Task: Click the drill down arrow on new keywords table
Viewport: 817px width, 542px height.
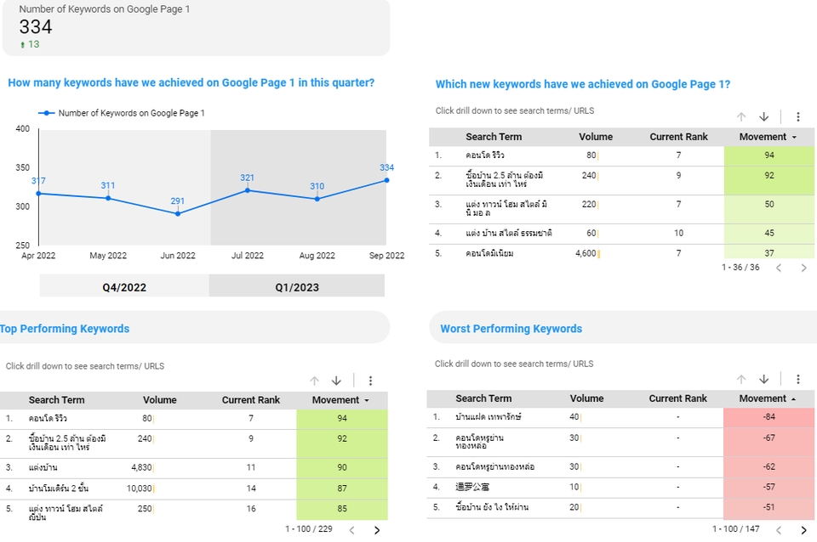Action: coord(764,116)
